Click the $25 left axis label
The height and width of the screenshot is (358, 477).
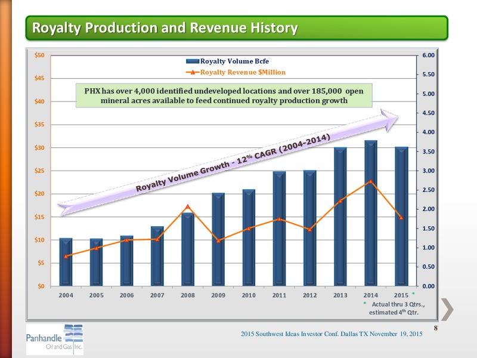pyautogui.click(x=39, y=171)
